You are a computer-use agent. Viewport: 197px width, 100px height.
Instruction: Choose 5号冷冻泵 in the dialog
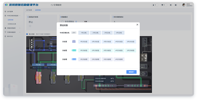(x=131, y=42)
